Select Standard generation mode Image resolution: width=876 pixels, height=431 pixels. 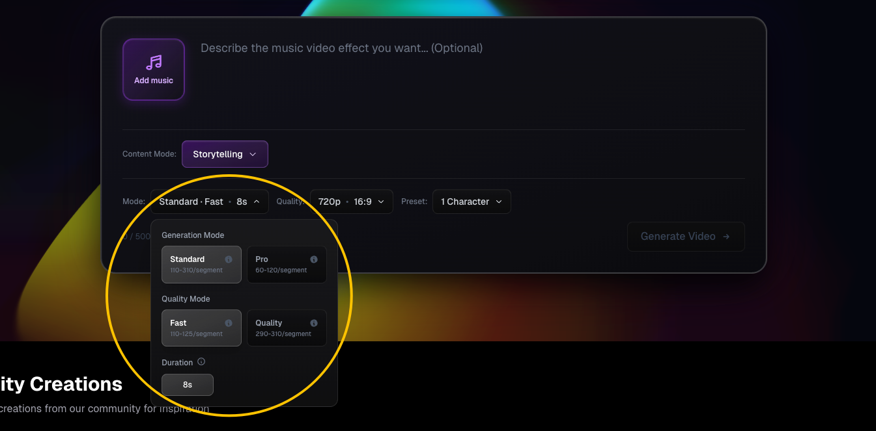pos(201,264)
